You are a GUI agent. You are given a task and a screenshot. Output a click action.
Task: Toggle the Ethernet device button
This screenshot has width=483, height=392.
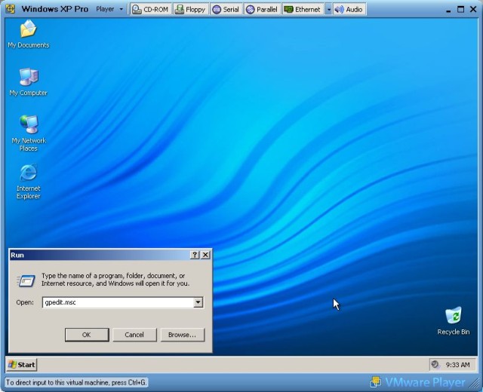(x=303, y=10)
